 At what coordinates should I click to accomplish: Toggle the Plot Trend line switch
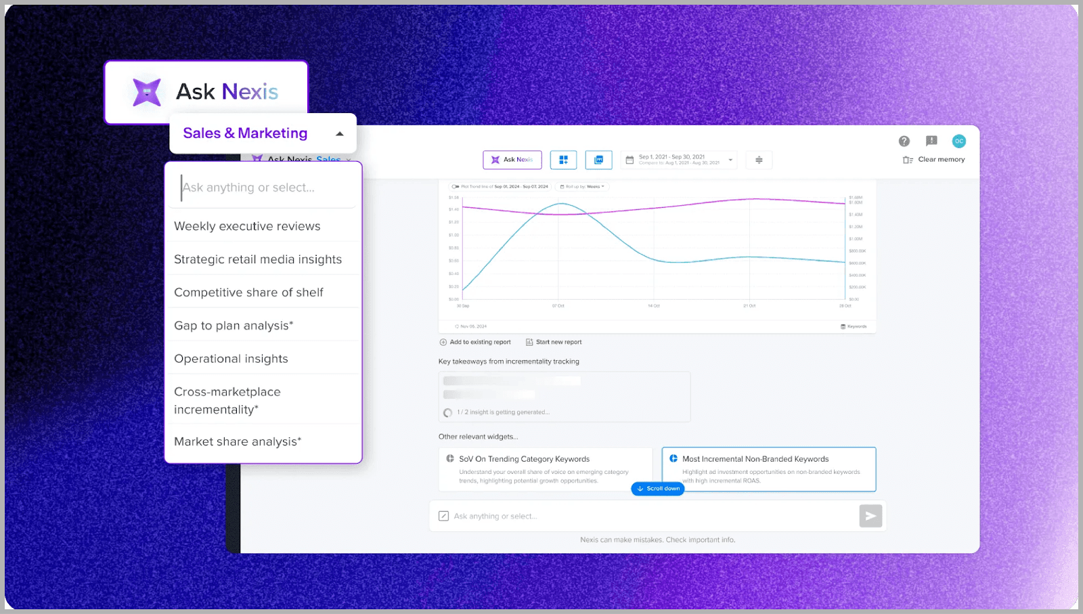[456, 186]
